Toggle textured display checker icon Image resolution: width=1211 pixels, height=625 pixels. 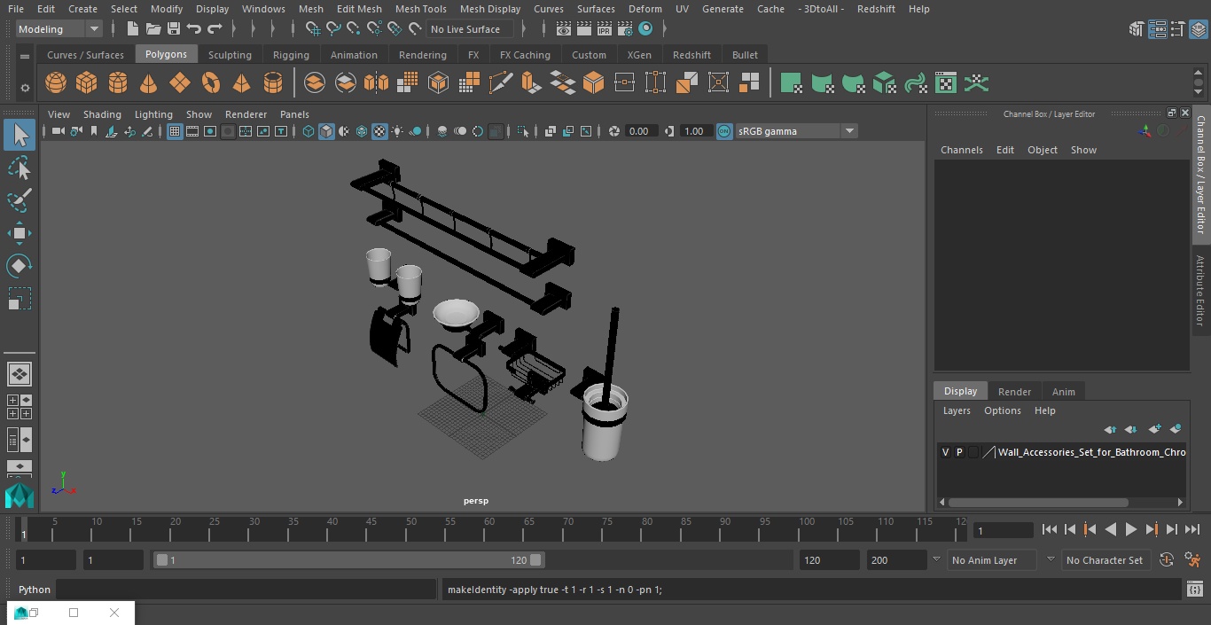(379, 131)
